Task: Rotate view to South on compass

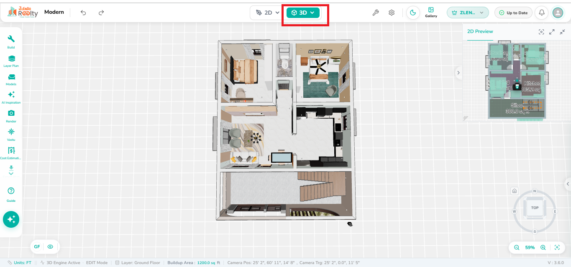Action: click(535, 231)
